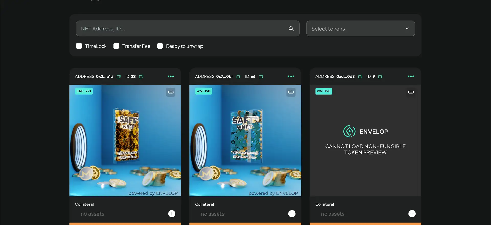This screenshot has height=225, width=491.
Task: Copy token ID 9
Action: [x=380, y=77]
